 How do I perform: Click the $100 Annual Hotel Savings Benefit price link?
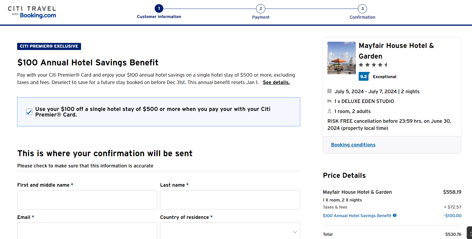point(357,216)
